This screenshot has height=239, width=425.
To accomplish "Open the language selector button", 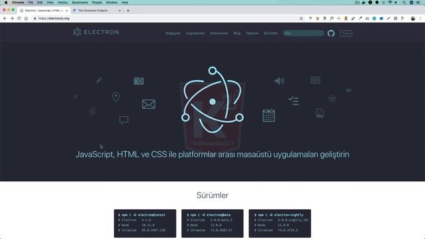I will click(x=346, y=33).
